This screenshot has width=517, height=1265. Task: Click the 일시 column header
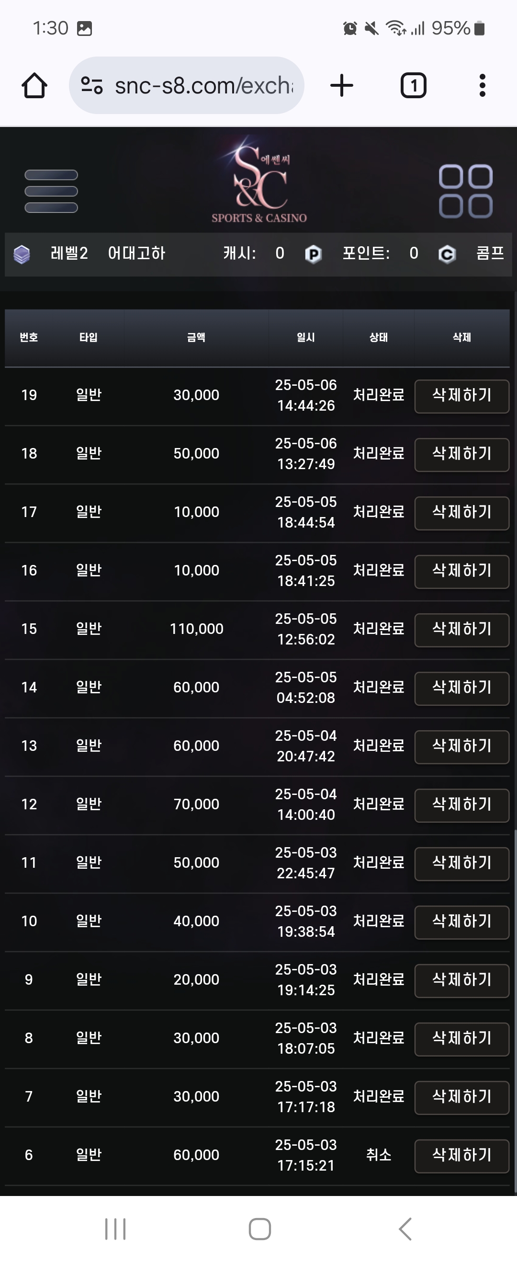pyautogui.click(x=305, y=337)
